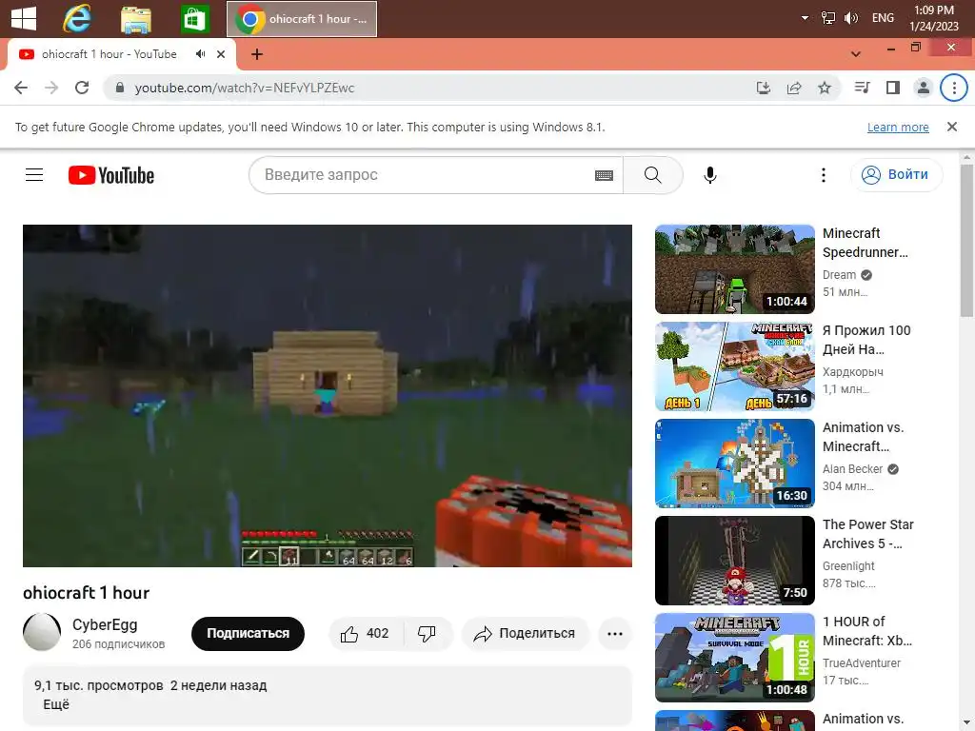Viewport: 975px width, 731px height.
Task: Open Alan Becker channel name
Action: 852,468
